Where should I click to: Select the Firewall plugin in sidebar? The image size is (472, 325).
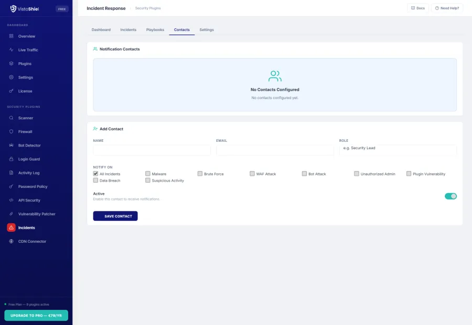pyautogui.click(x=24, y=131)
